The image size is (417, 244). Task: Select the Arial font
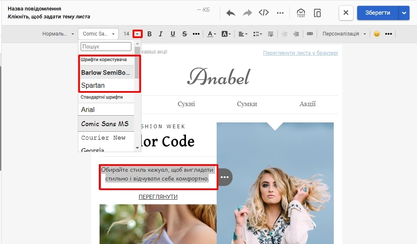(x=106, y=109)
